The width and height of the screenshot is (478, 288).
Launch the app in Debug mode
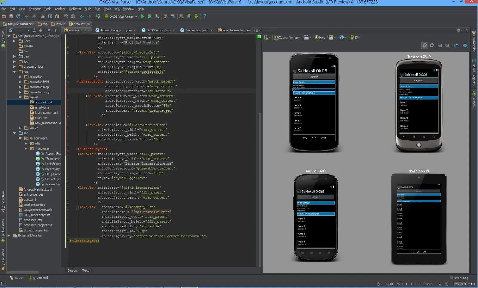pyautogui.click(x=150, y=16)
